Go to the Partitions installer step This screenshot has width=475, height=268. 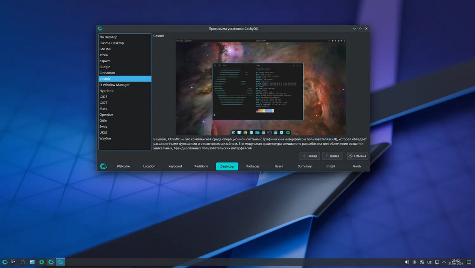tap(201, 166)
